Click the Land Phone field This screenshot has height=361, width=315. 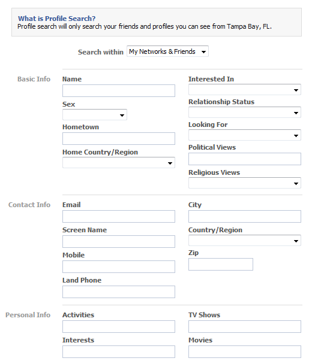(x=119, y=292)
